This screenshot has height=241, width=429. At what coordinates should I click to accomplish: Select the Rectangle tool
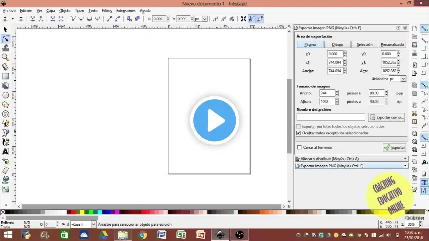[5, 76]
